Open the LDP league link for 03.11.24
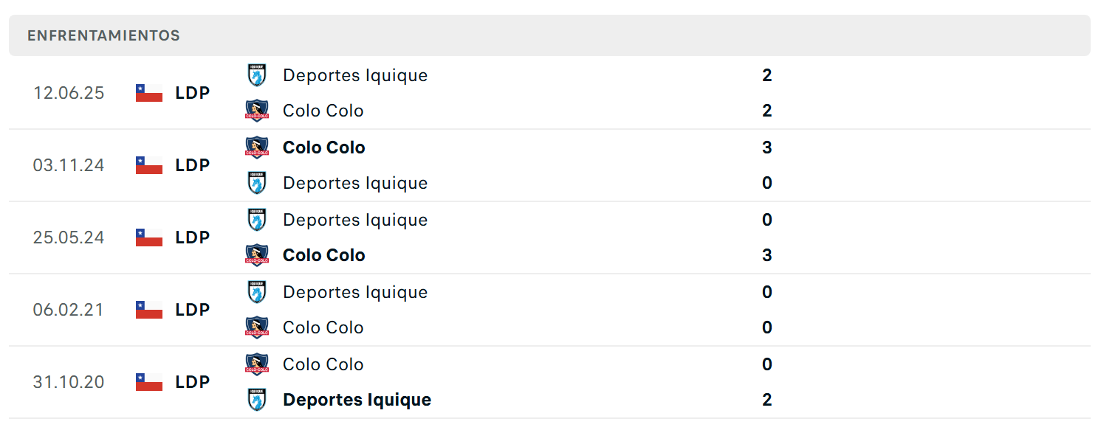The image size is (1101, 430). 193,165
